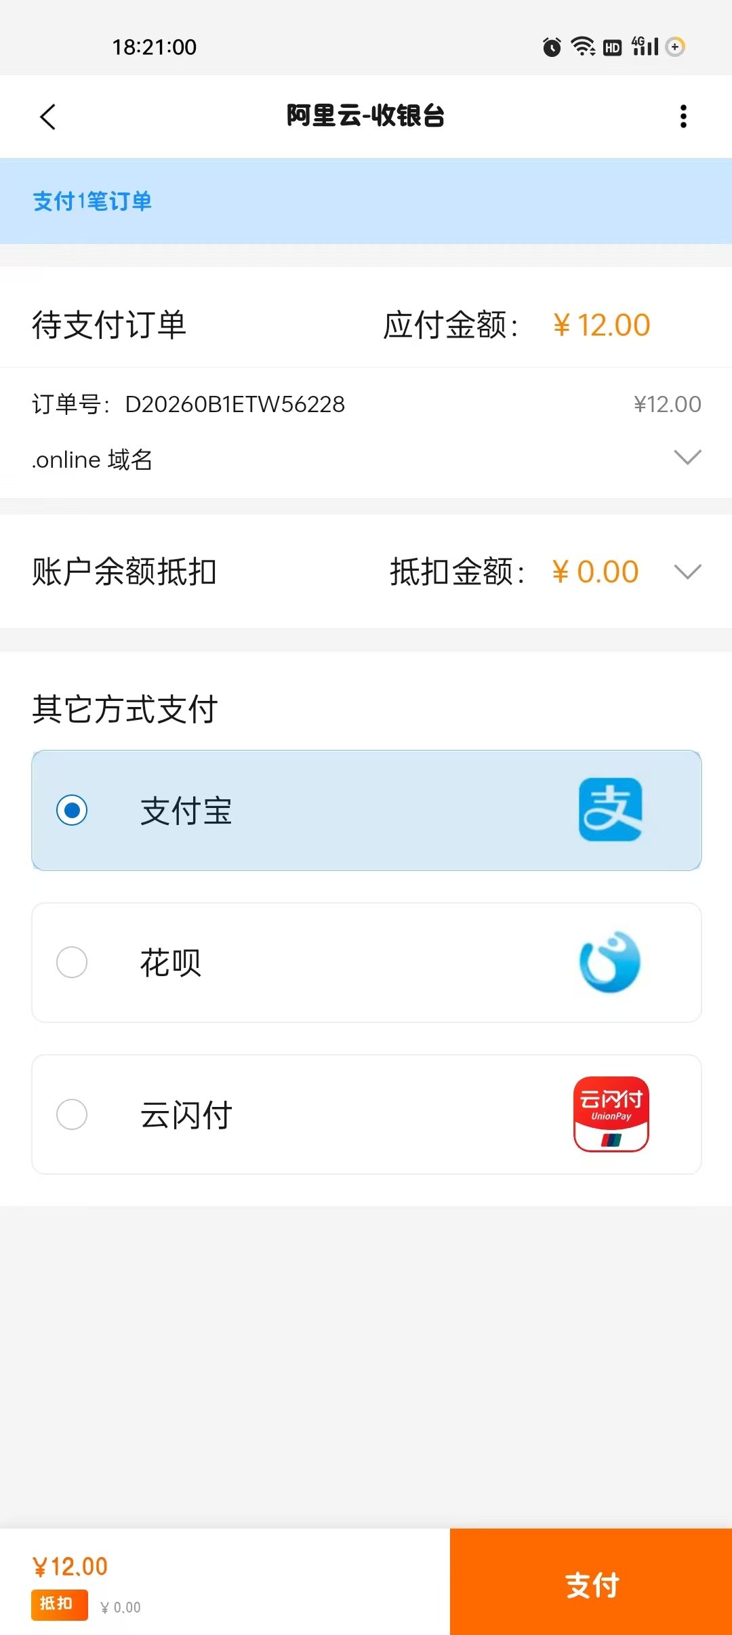Screen dimensions: 732x1635
Task: Tap the Wi-Fi status bar icon
Action: 582,46
